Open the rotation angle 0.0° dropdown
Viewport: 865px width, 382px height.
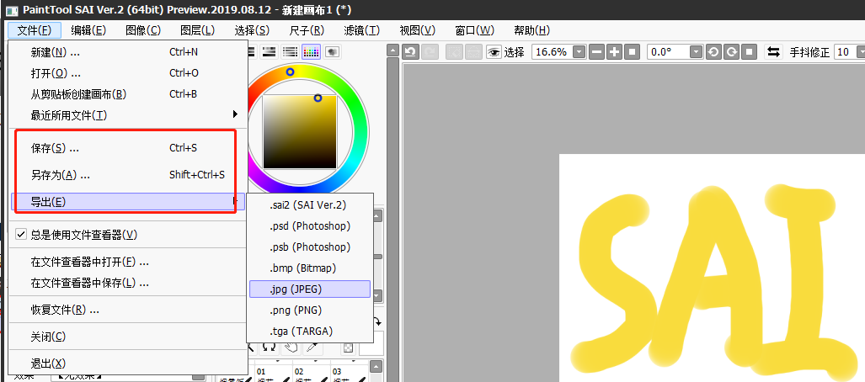point(695,52)
